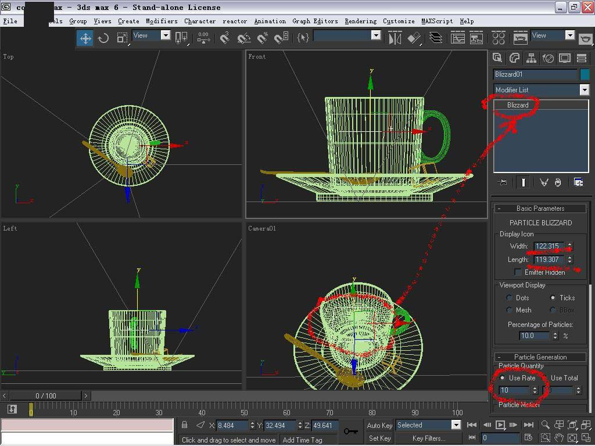Switch to Hierarchy command panel tab
The image size is (595, 446).
[x=531, y=58]
